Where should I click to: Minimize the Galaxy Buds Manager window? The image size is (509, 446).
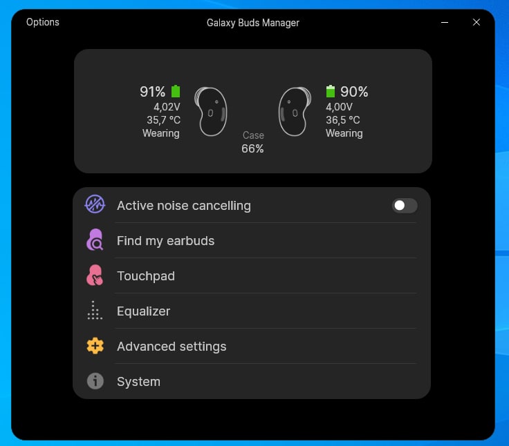[445, 22]
